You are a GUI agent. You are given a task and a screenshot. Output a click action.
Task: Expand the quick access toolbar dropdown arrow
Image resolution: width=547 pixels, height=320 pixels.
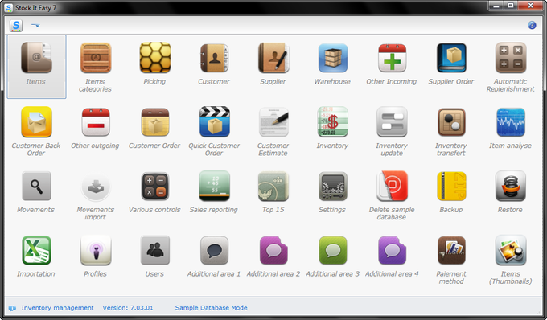tap(35, 25)
